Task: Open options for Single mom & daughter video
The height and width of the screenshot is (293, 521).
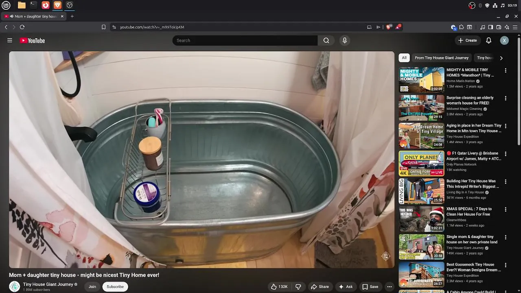Action: (x=506, y=237)
